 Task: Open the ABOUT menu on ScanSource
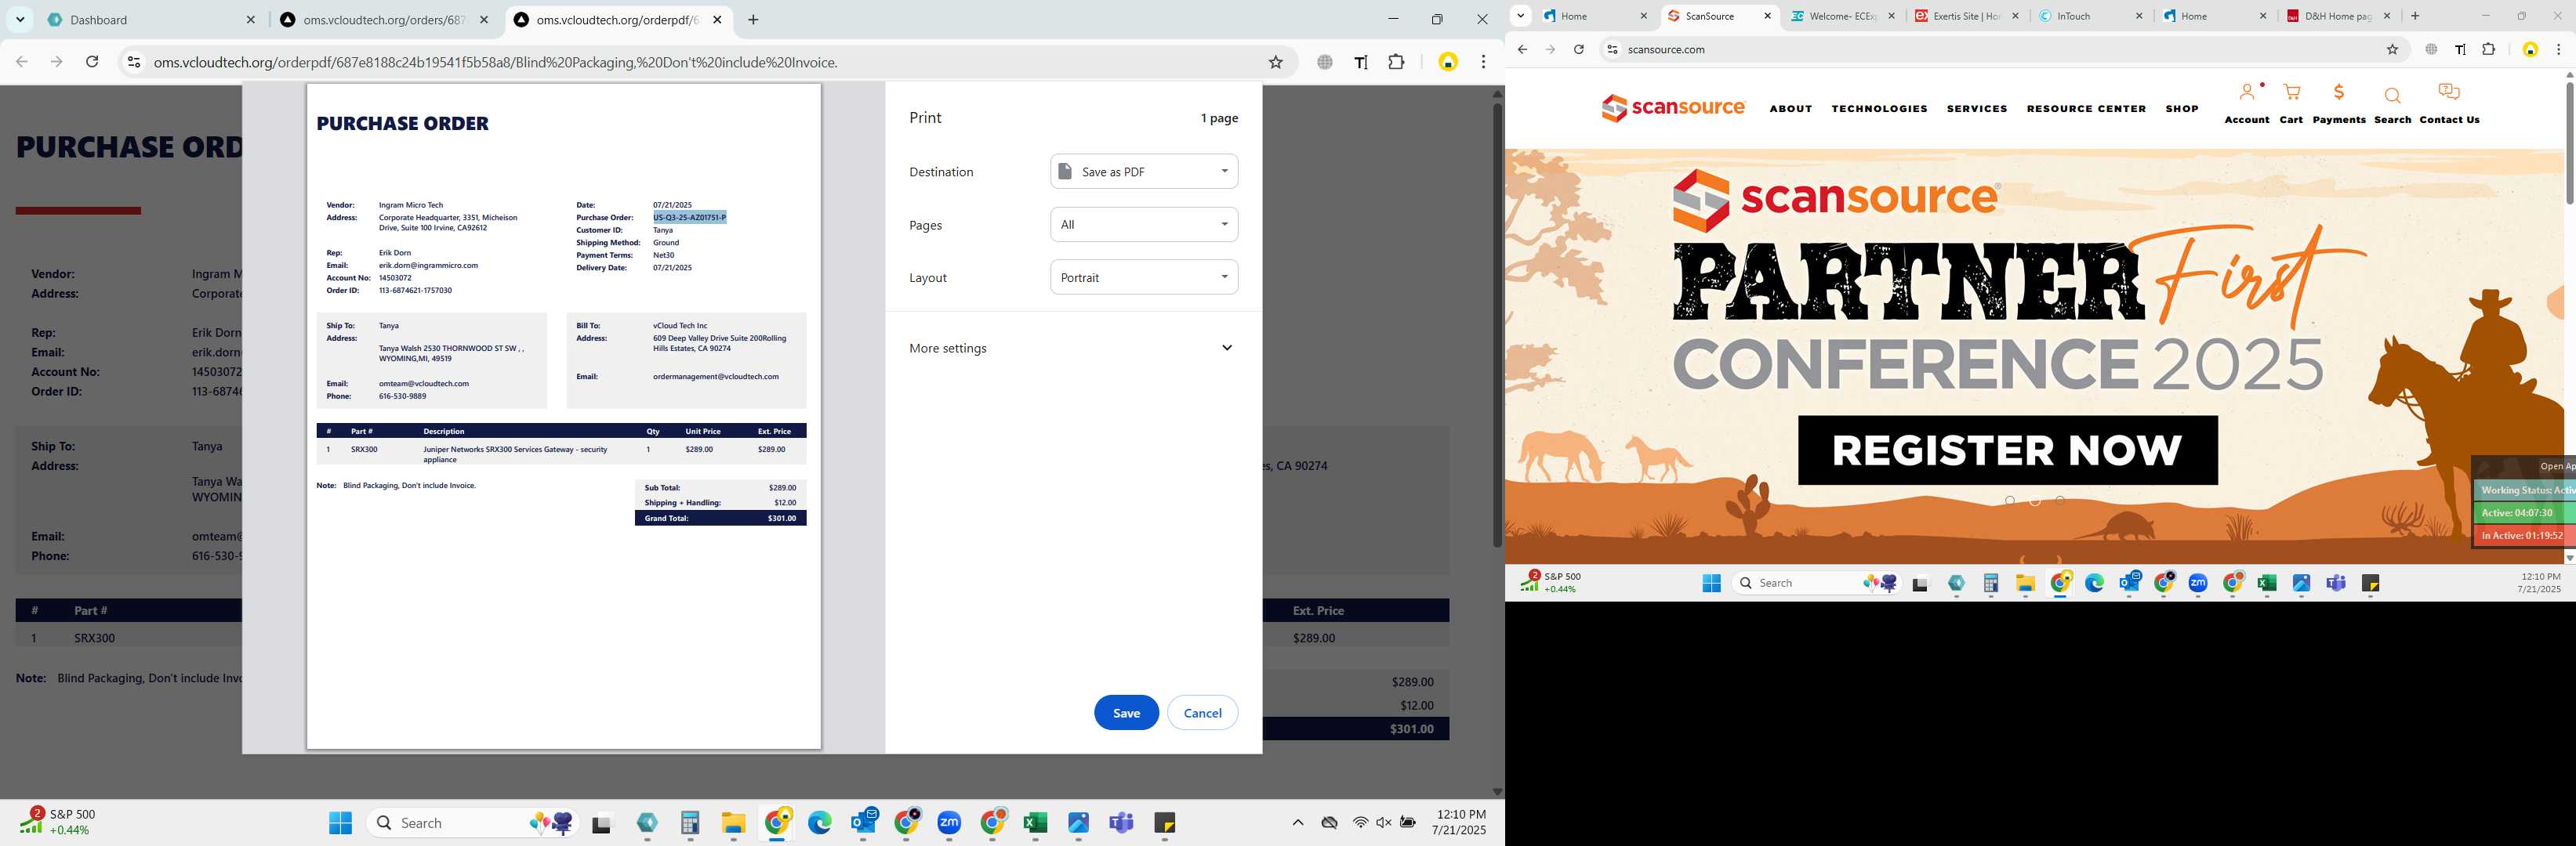[x=1790, y=109]
